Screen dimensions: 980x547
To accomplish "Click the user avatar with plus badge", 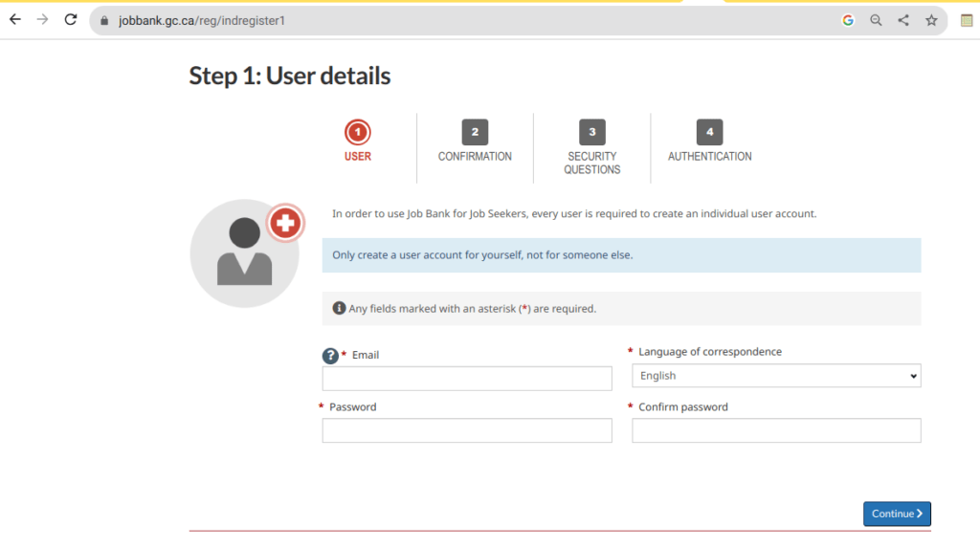I will [245, 252].
